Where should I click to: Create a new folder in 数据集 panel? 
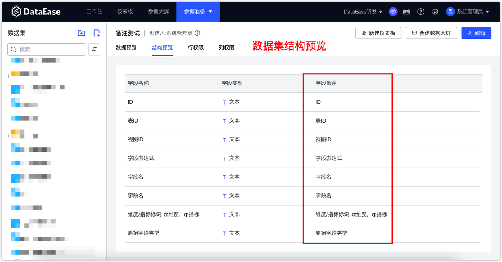click(81, 33)
